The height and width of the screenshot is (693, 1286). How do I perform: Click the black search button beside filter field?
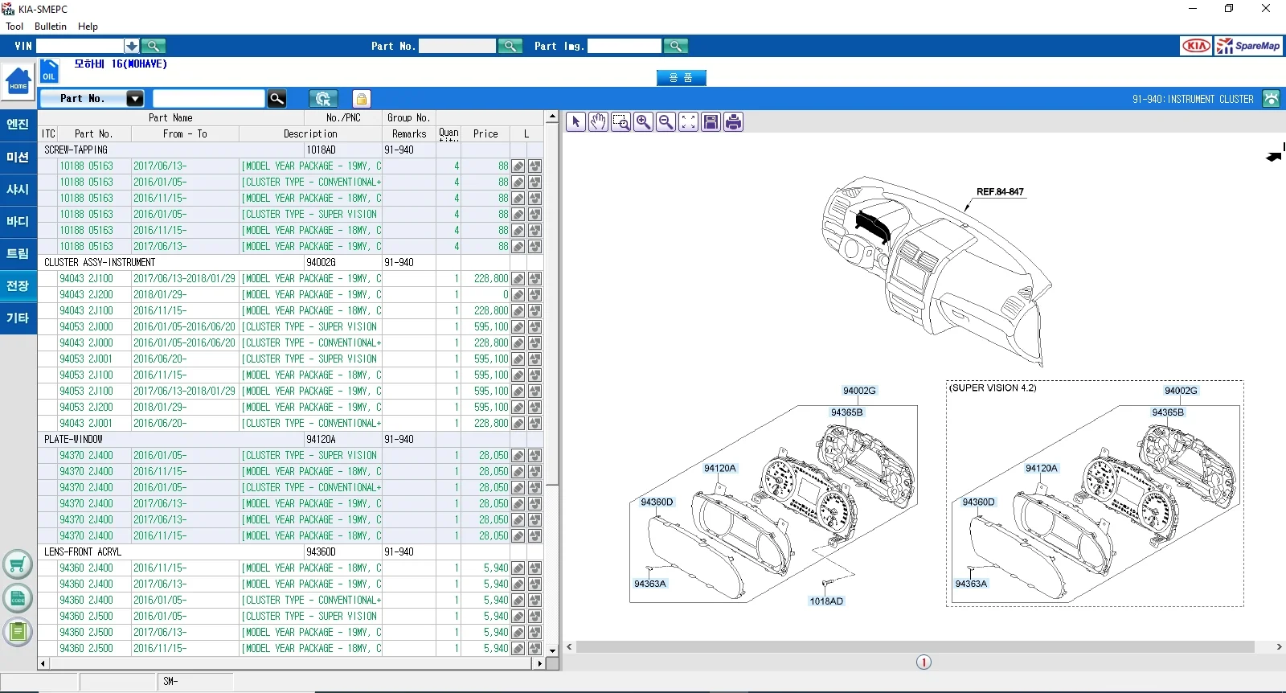(x=276, y=98)
